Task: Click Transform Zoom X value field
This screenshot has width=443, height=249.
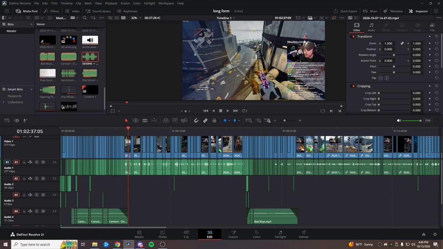Action: 388,43
